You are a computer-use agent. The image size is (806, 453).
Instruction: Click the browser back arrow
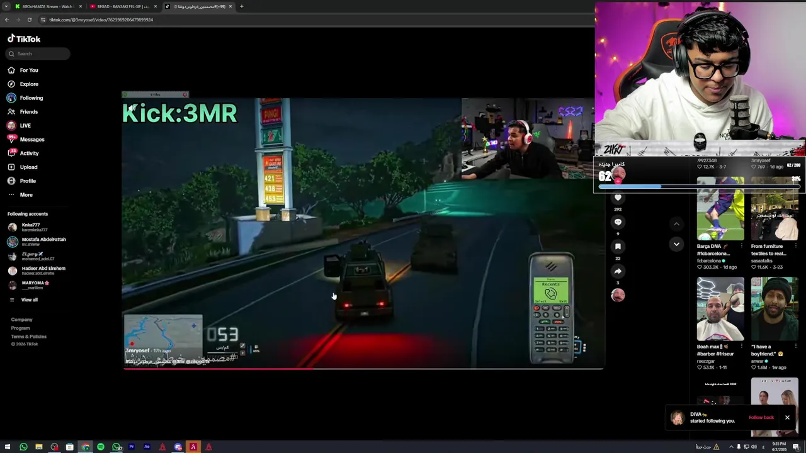coord(7,20)
